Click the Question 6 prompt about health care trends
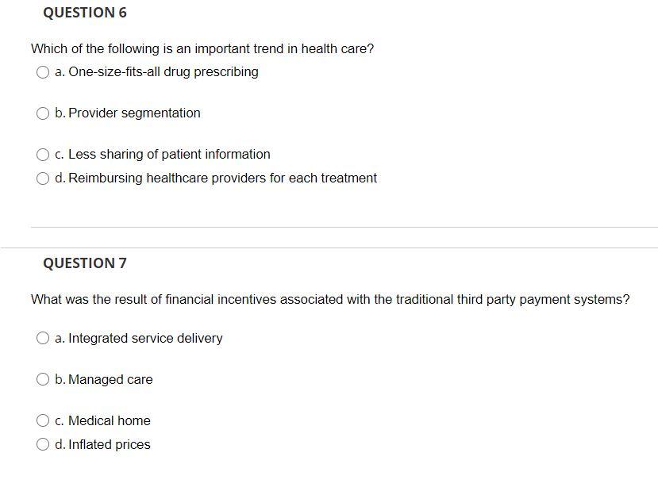658x491 pixels. coord(202,48)
